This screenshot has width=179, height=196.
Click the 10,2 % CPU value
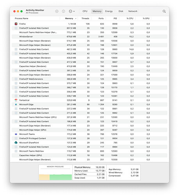click(131, 36)
